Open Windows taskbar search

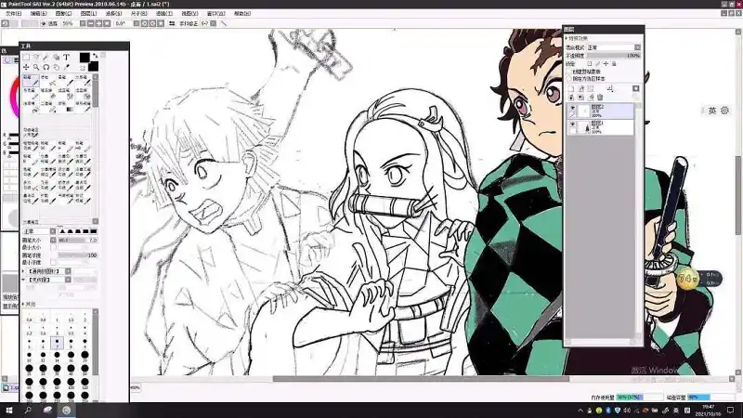[28, 411]
